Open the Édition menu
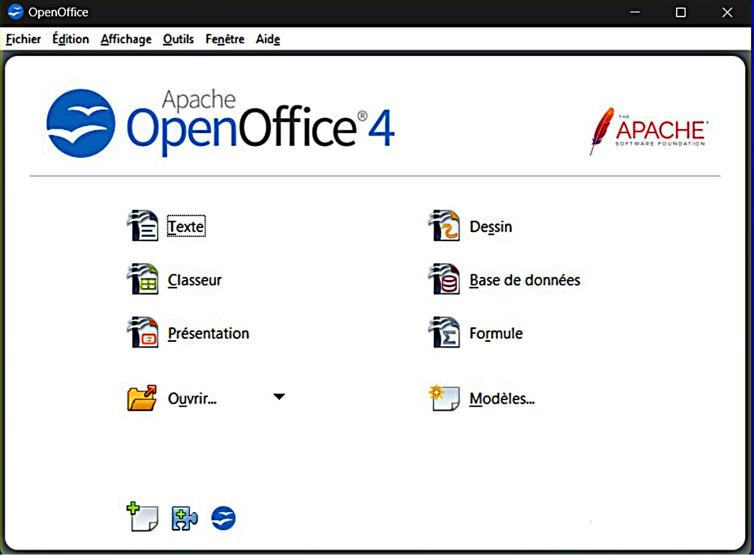Screen dimensions: 754x555 point(70,39)
